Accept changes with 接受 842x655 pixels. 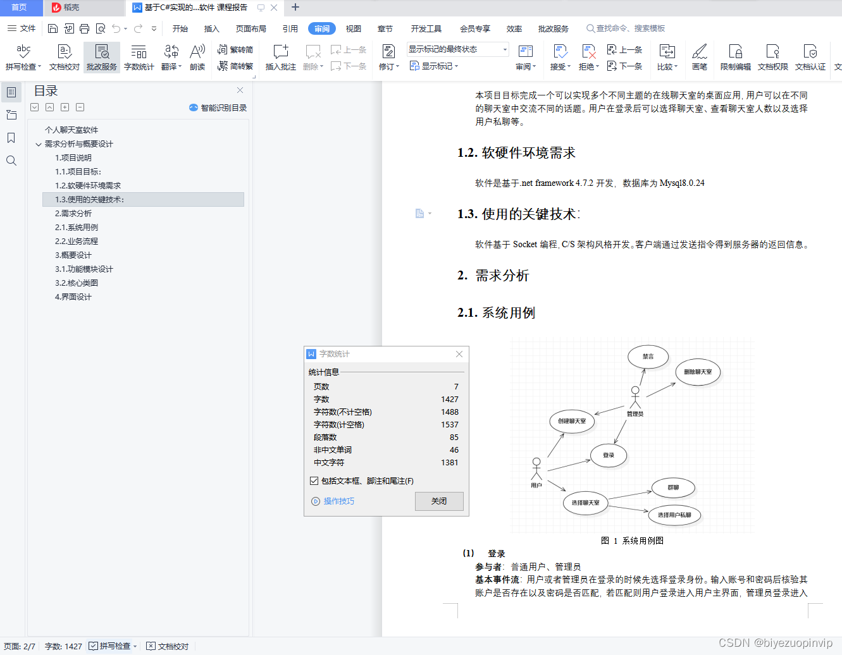point(560,57)
